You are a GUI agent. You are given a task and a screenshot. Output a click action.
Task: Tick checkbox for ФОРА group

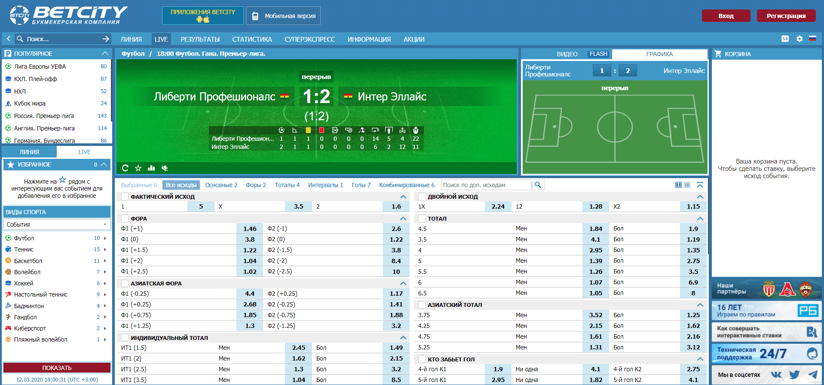[x=125, y=218]
